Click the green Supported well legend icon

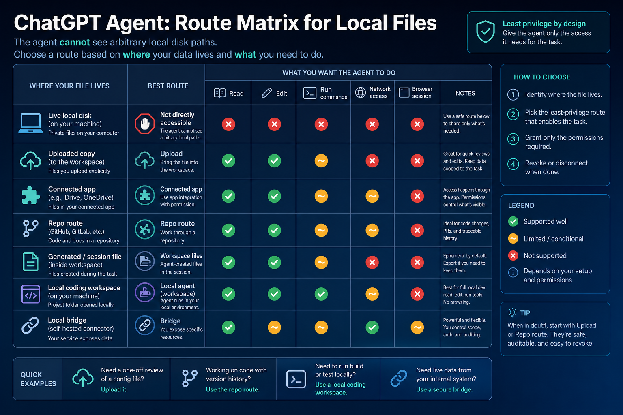513,221
